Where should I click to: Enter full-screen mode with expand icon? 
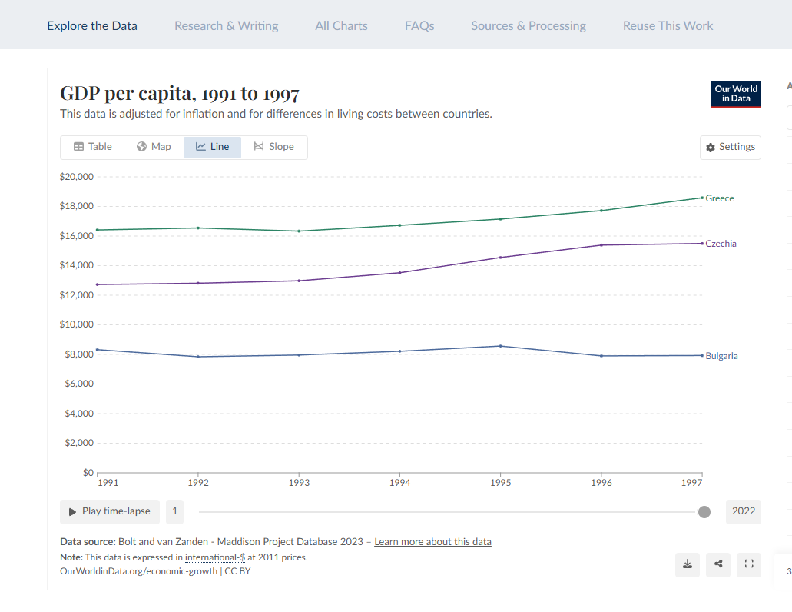[749, 564]
